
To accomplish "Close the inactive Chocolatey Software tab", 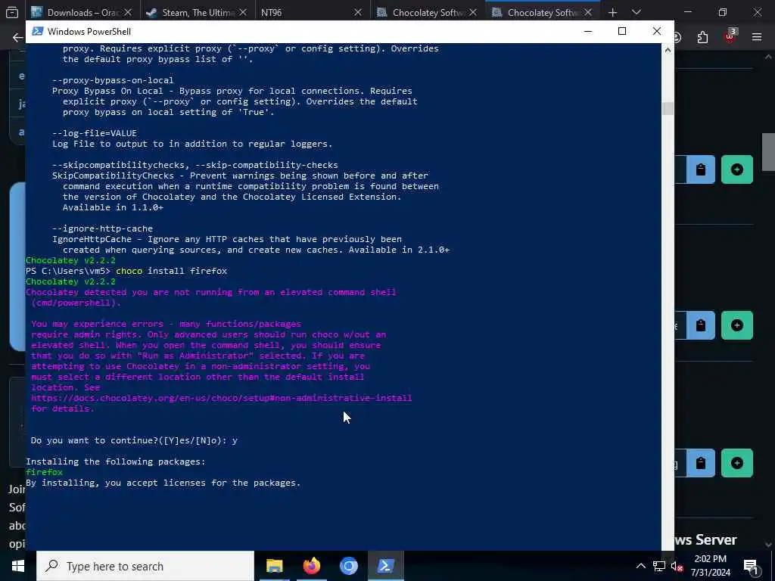I will pyautogui.click(x=473, y=12).
